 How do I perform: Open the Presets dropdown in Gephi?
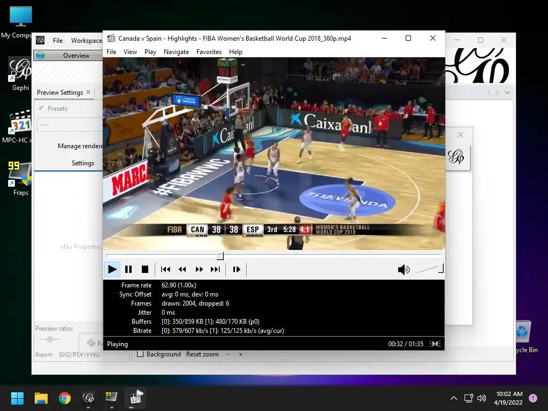(x=70, y=124)
